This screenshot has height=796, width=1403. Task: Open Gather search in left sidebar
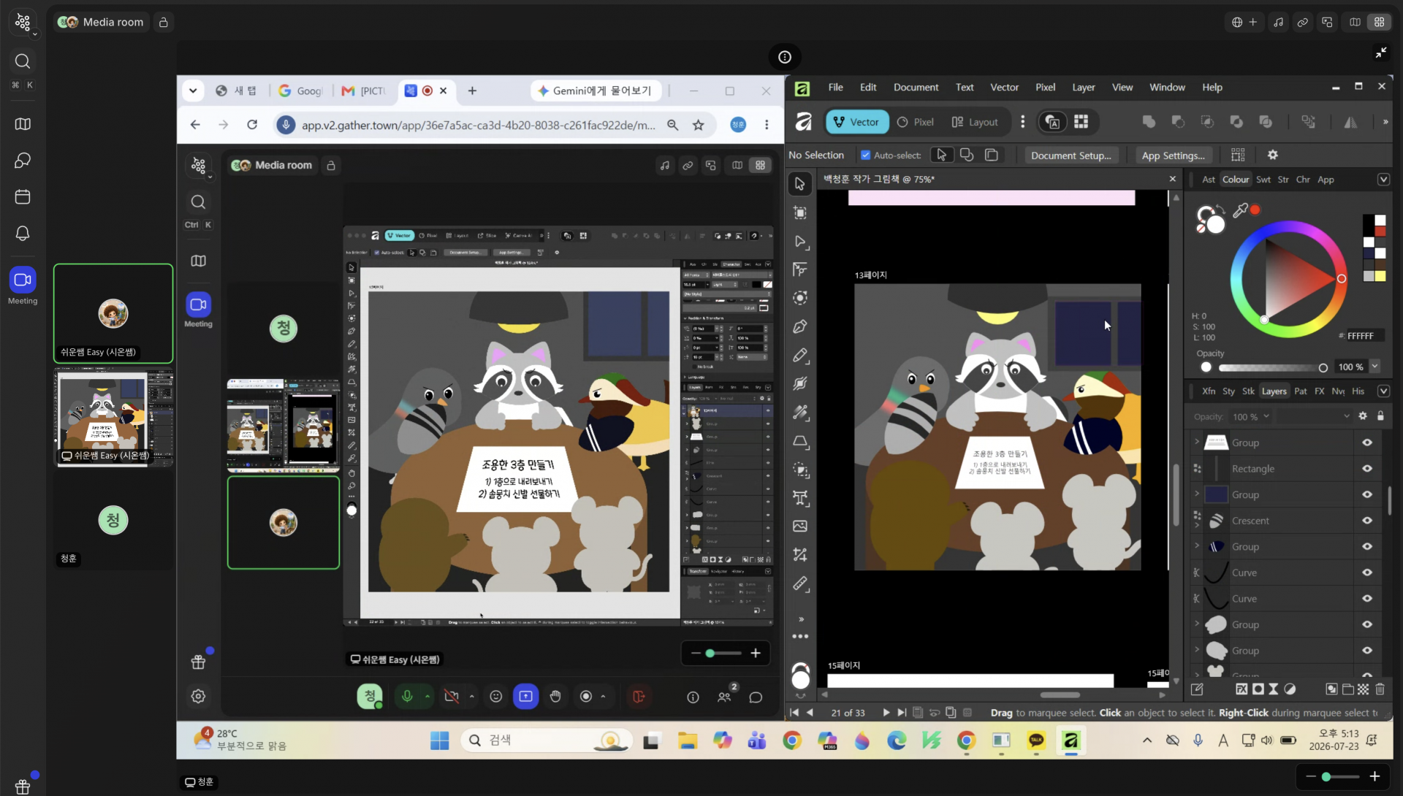point(23,61)
